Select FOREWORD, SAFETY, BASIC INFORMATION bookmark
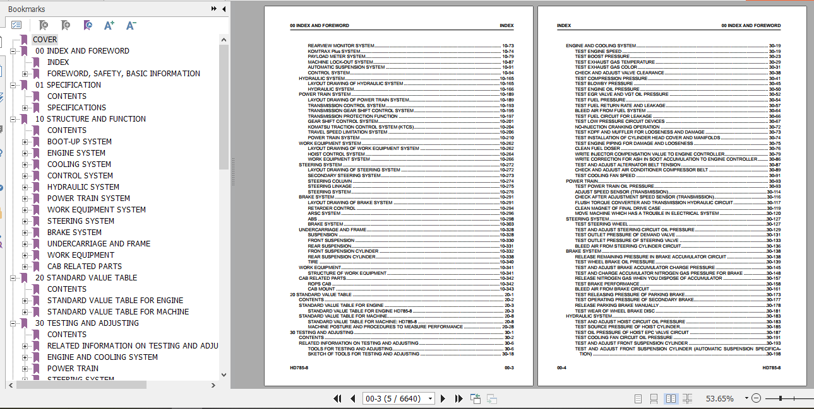The image size is (814, 409). pyautogui.click(x=124, y=74)
